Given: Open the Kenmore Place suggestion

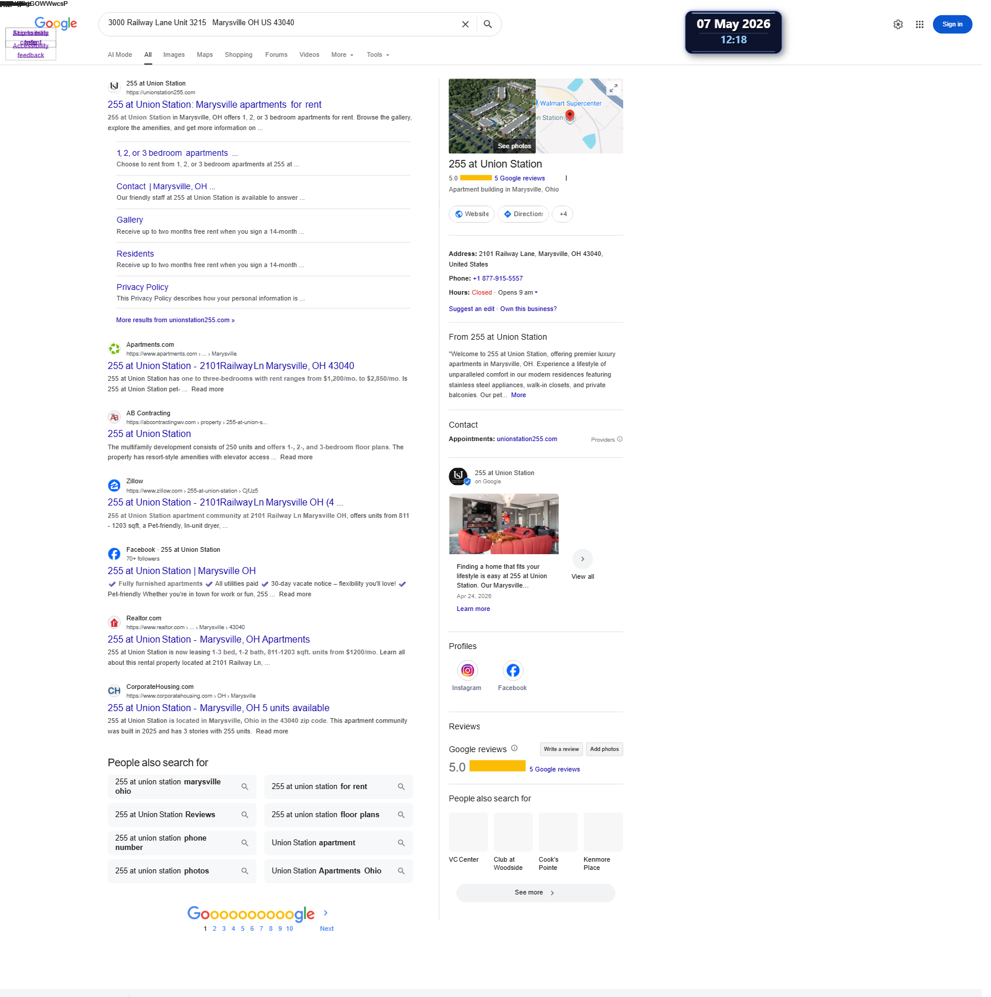Looking at the screenshot, I should (x=603, y=842).
